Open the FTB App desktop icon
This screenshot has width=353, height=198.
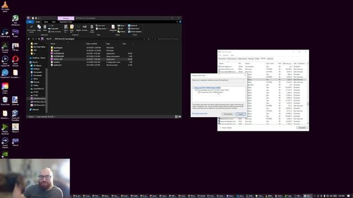tap(15, 47)
